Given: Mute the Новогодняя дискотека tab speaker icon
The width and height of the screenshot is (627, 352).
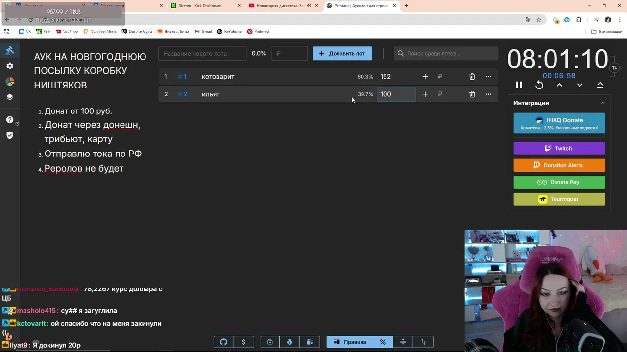Looking at the screenshot, I should (309, 6).
